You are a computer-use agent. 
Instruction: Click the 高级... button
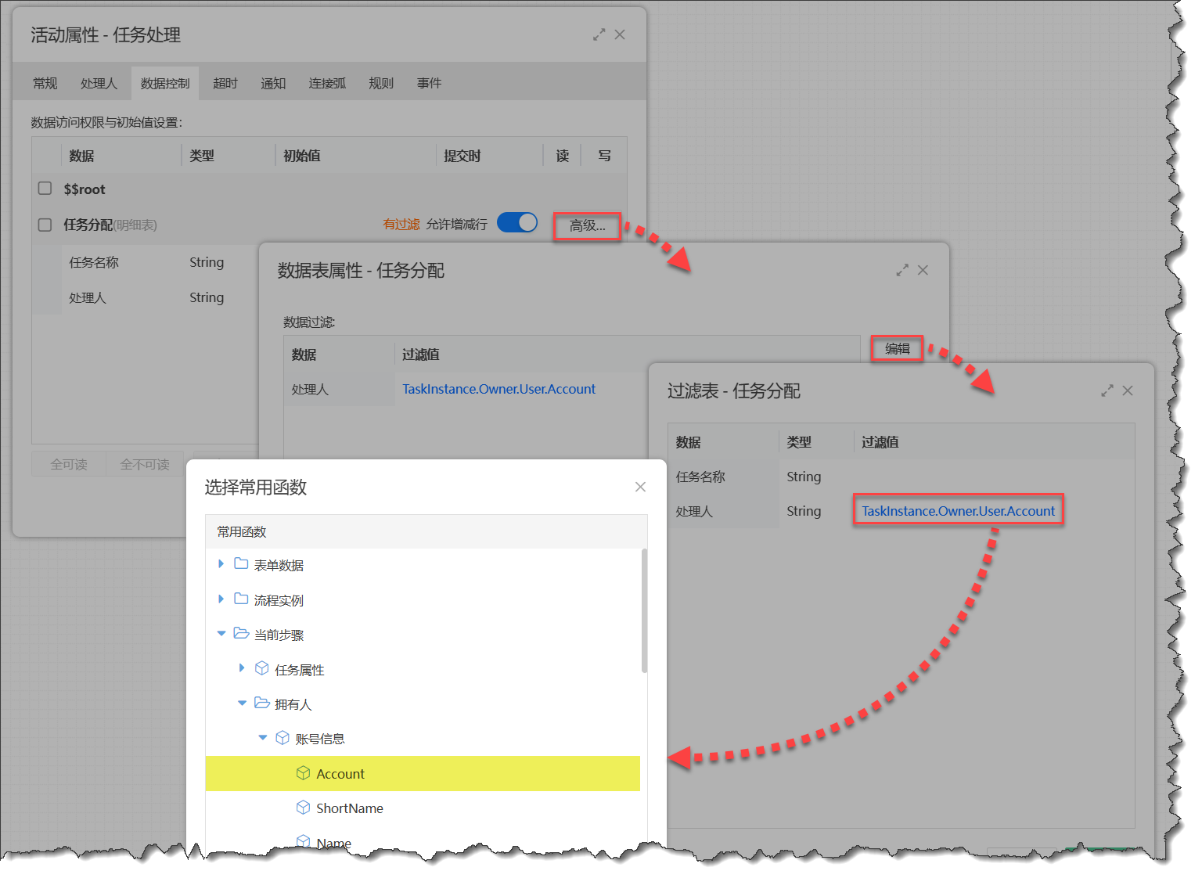(x=587, y=225)
